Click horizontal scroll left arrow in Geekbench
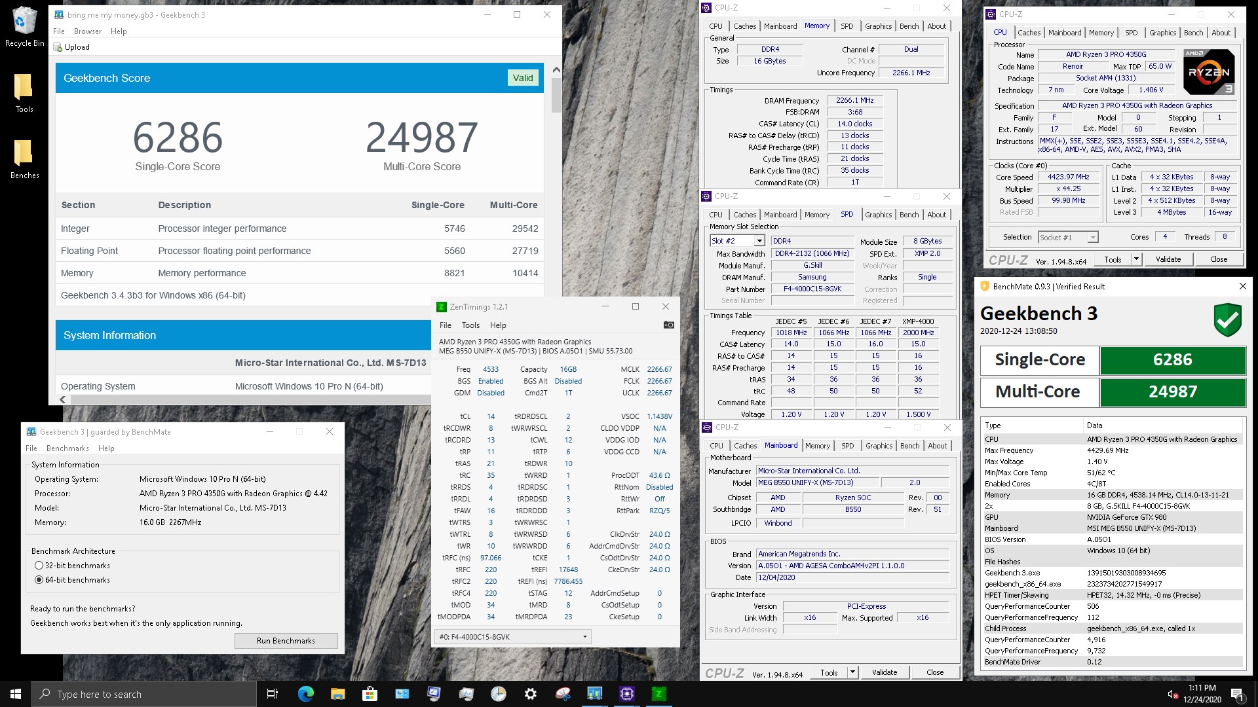This screenshot has width=1258, height=707. [x=63, y=399]
